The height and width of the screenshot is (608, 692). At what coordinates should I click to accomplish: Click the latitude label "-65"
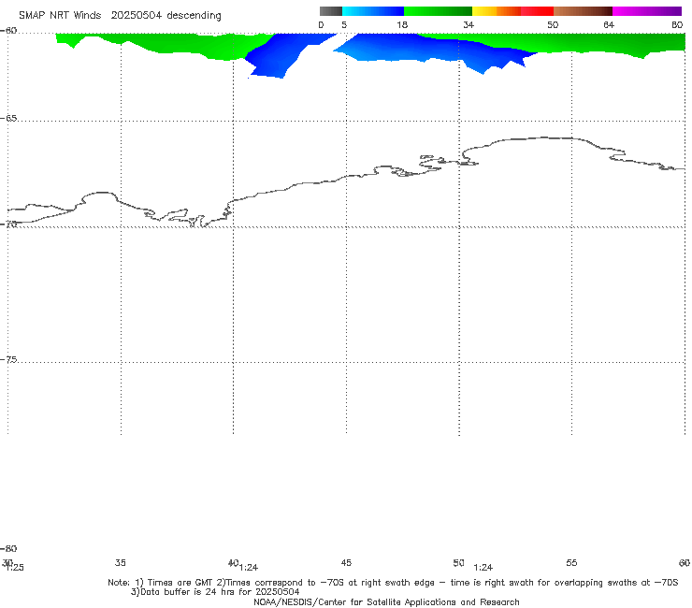[x=8, y=119]
